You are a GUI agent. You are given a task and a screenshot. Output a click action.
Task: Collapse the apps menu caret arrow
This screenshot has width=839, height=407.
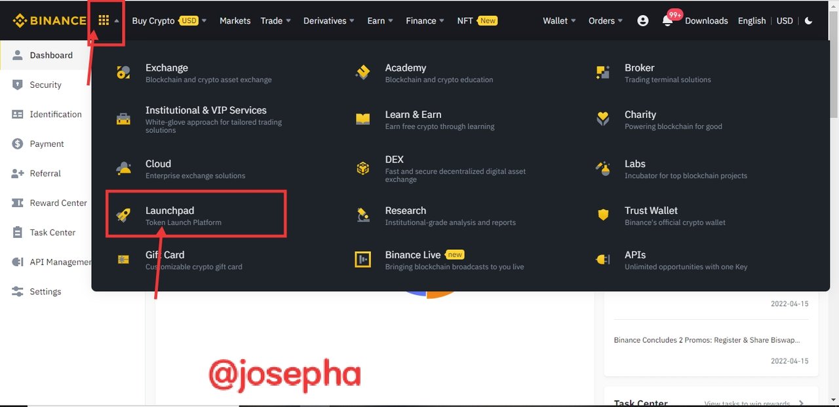[x=117, y=20]
